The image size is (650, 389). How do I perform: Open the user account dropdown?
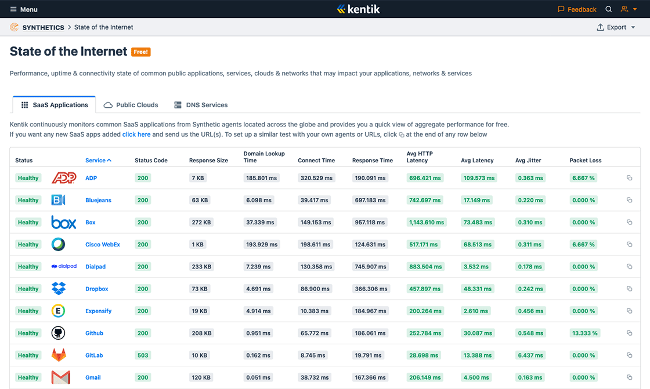click(x=628, y=9)
